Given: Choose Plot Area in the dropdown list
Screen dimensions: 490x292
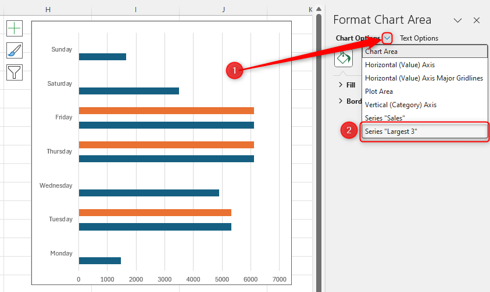Looking at the screenshot, I should (x=425, y=92).
